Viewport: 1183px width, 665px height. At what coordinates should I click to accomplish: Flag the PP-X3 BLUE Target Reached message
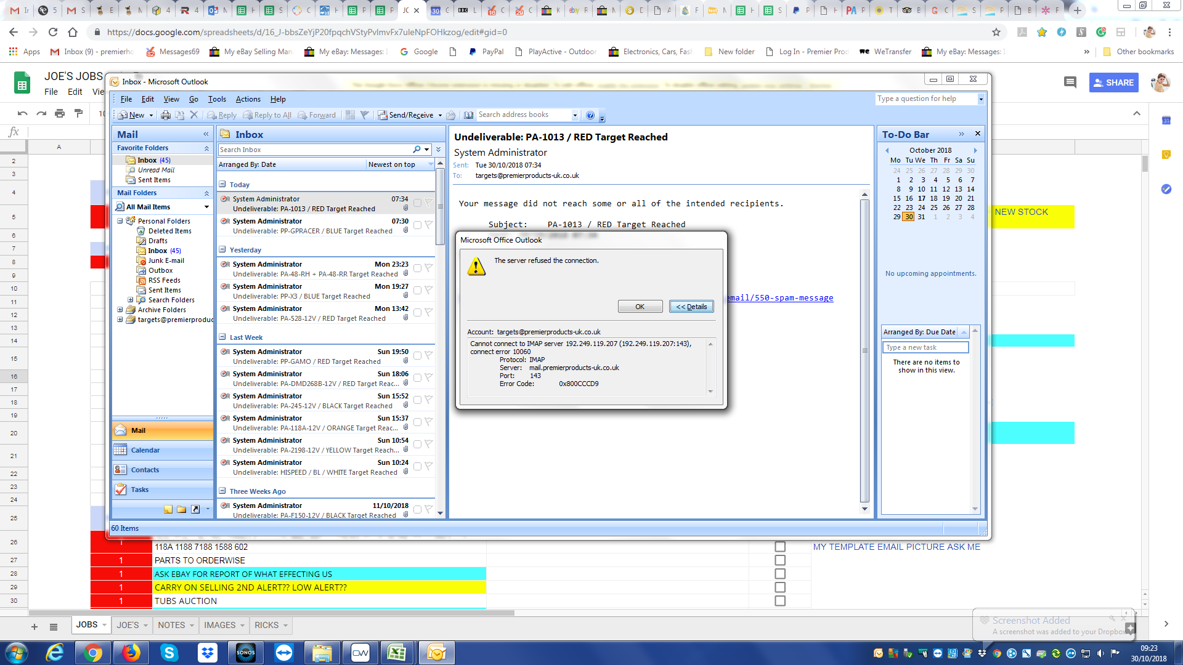point(429,291)
